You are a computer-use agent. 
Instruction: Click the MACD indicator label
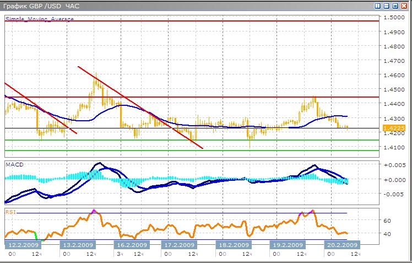[13, 164]
